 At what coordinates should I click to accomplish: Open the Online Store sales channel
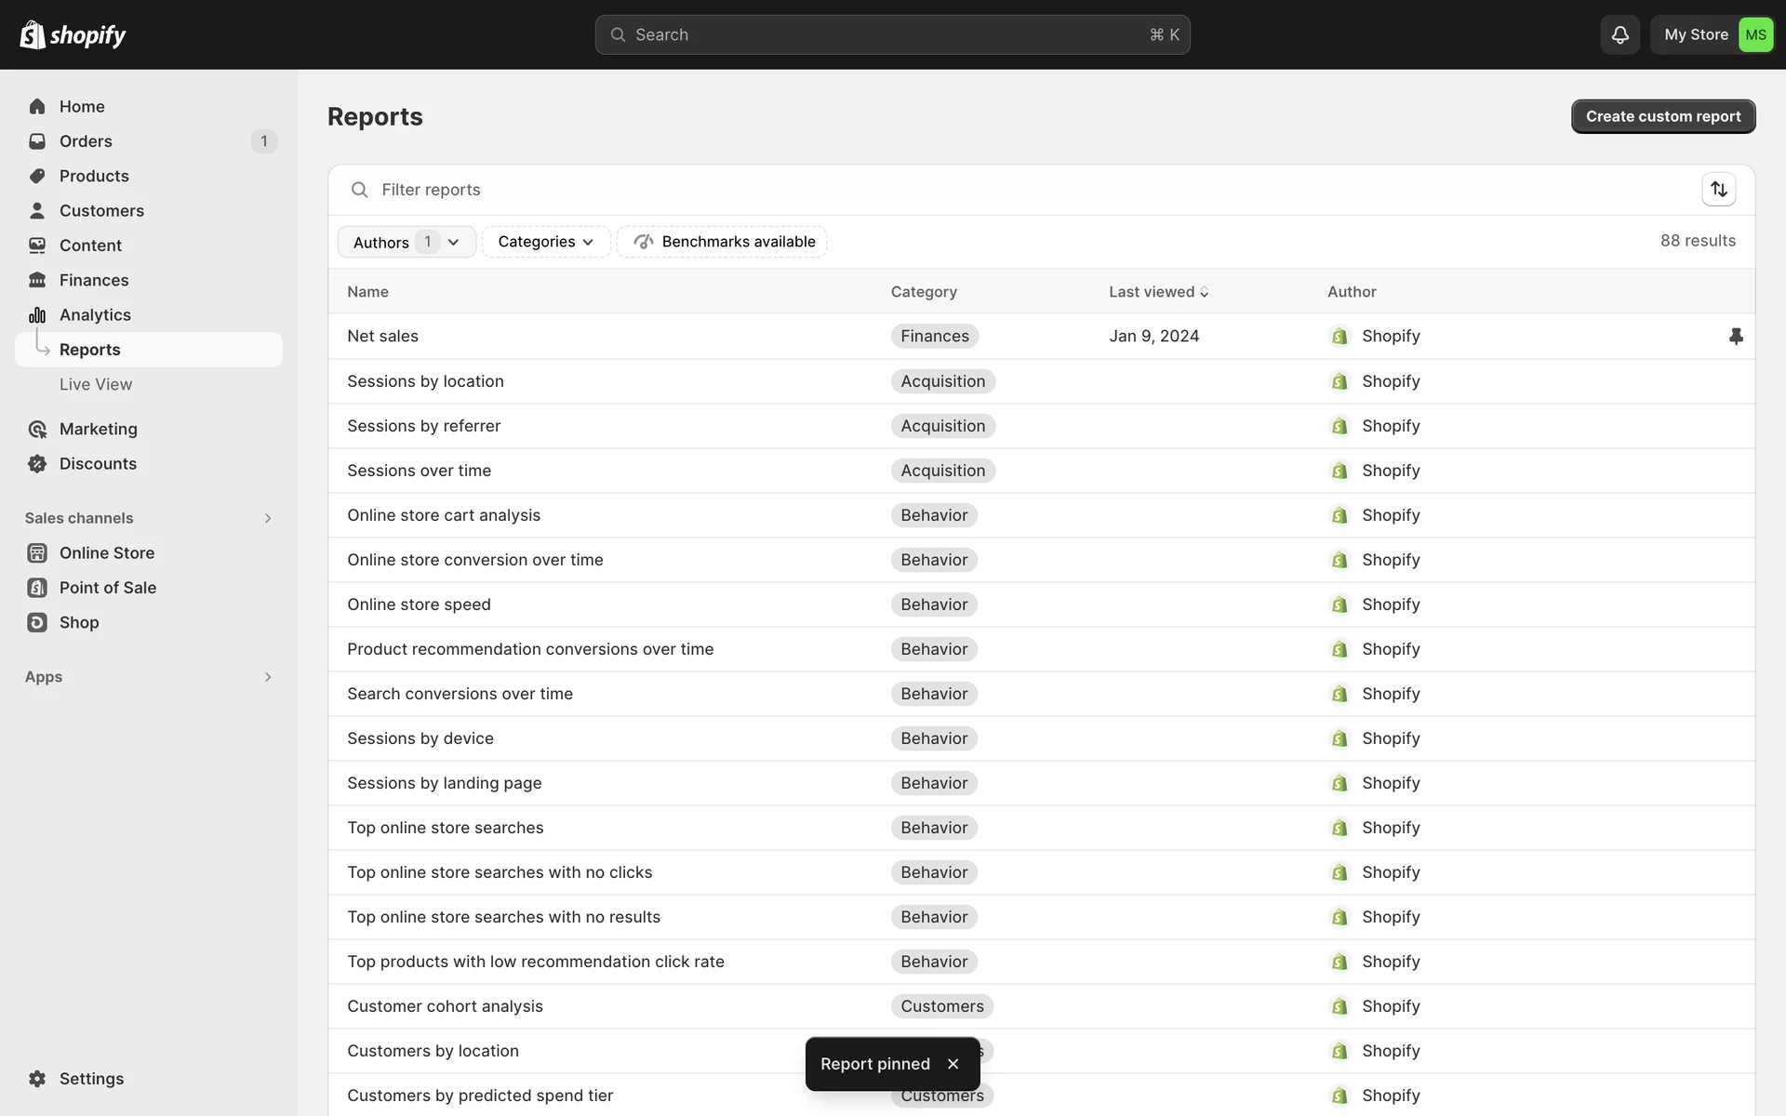click(106, 552)
